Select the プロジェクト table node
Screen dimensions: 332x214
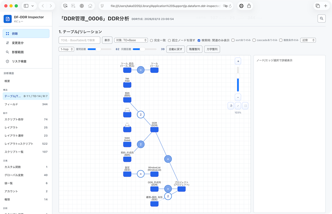[181, 189]
